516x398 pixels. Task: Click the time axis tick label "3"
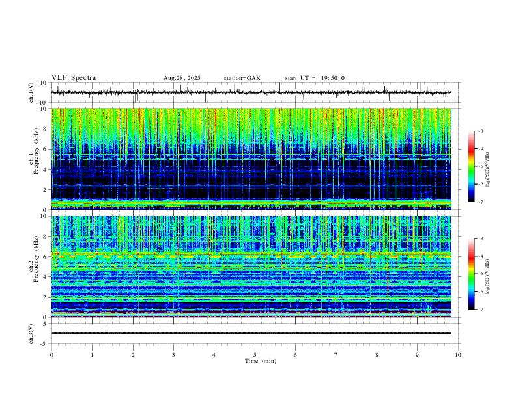[173, 355]
